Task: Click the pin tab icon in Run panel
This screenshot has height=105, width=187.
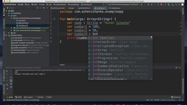Action: [x=7, y=89]
